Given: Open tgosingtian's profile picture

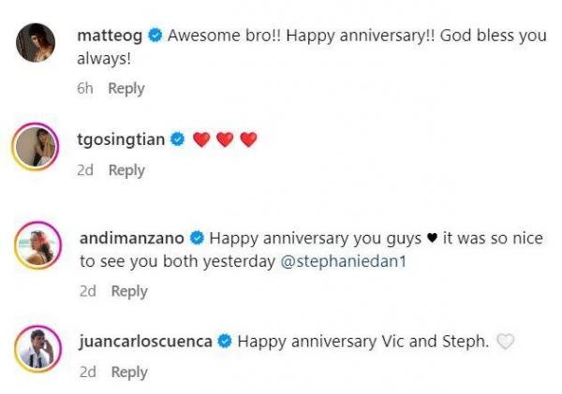Looking at the screenshot, I should (x=38, y=146).
